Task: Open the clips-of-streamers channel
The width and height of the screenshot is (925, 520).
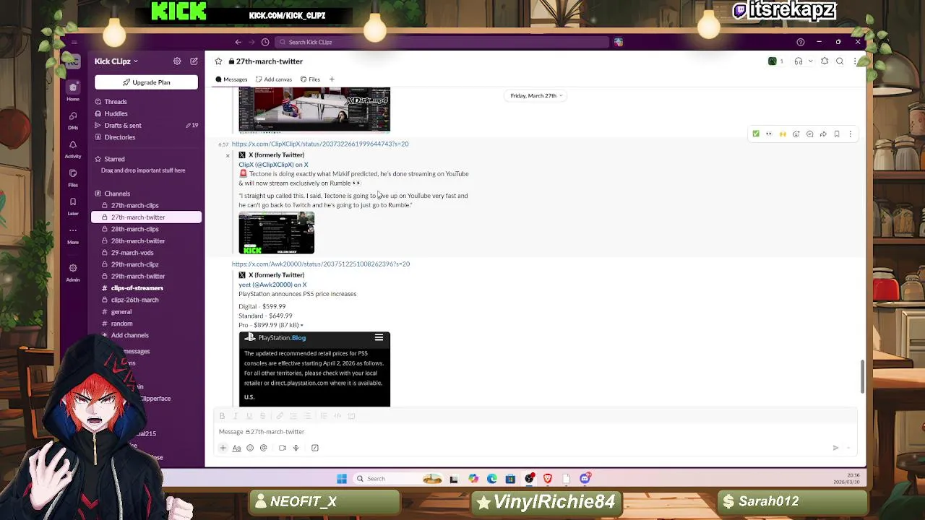Action: [x=137, y=288]
